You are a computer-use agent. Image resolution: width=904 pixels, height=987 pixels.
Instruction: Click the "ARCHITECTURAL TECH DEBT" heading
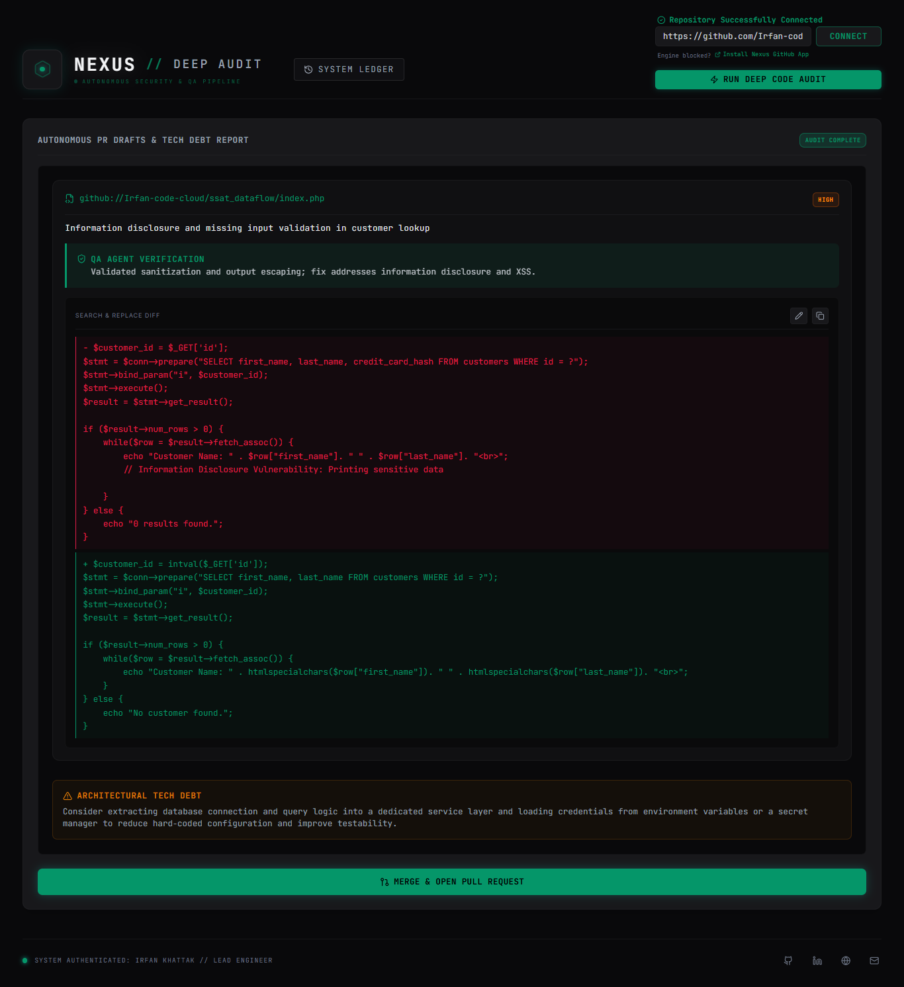pyautogui.click(x=139, y=796)
